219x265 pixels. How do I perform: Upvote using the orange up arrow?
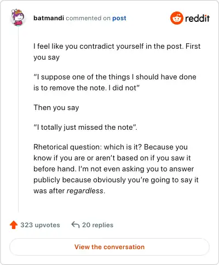pyautogui.click(x=14, y=225)
